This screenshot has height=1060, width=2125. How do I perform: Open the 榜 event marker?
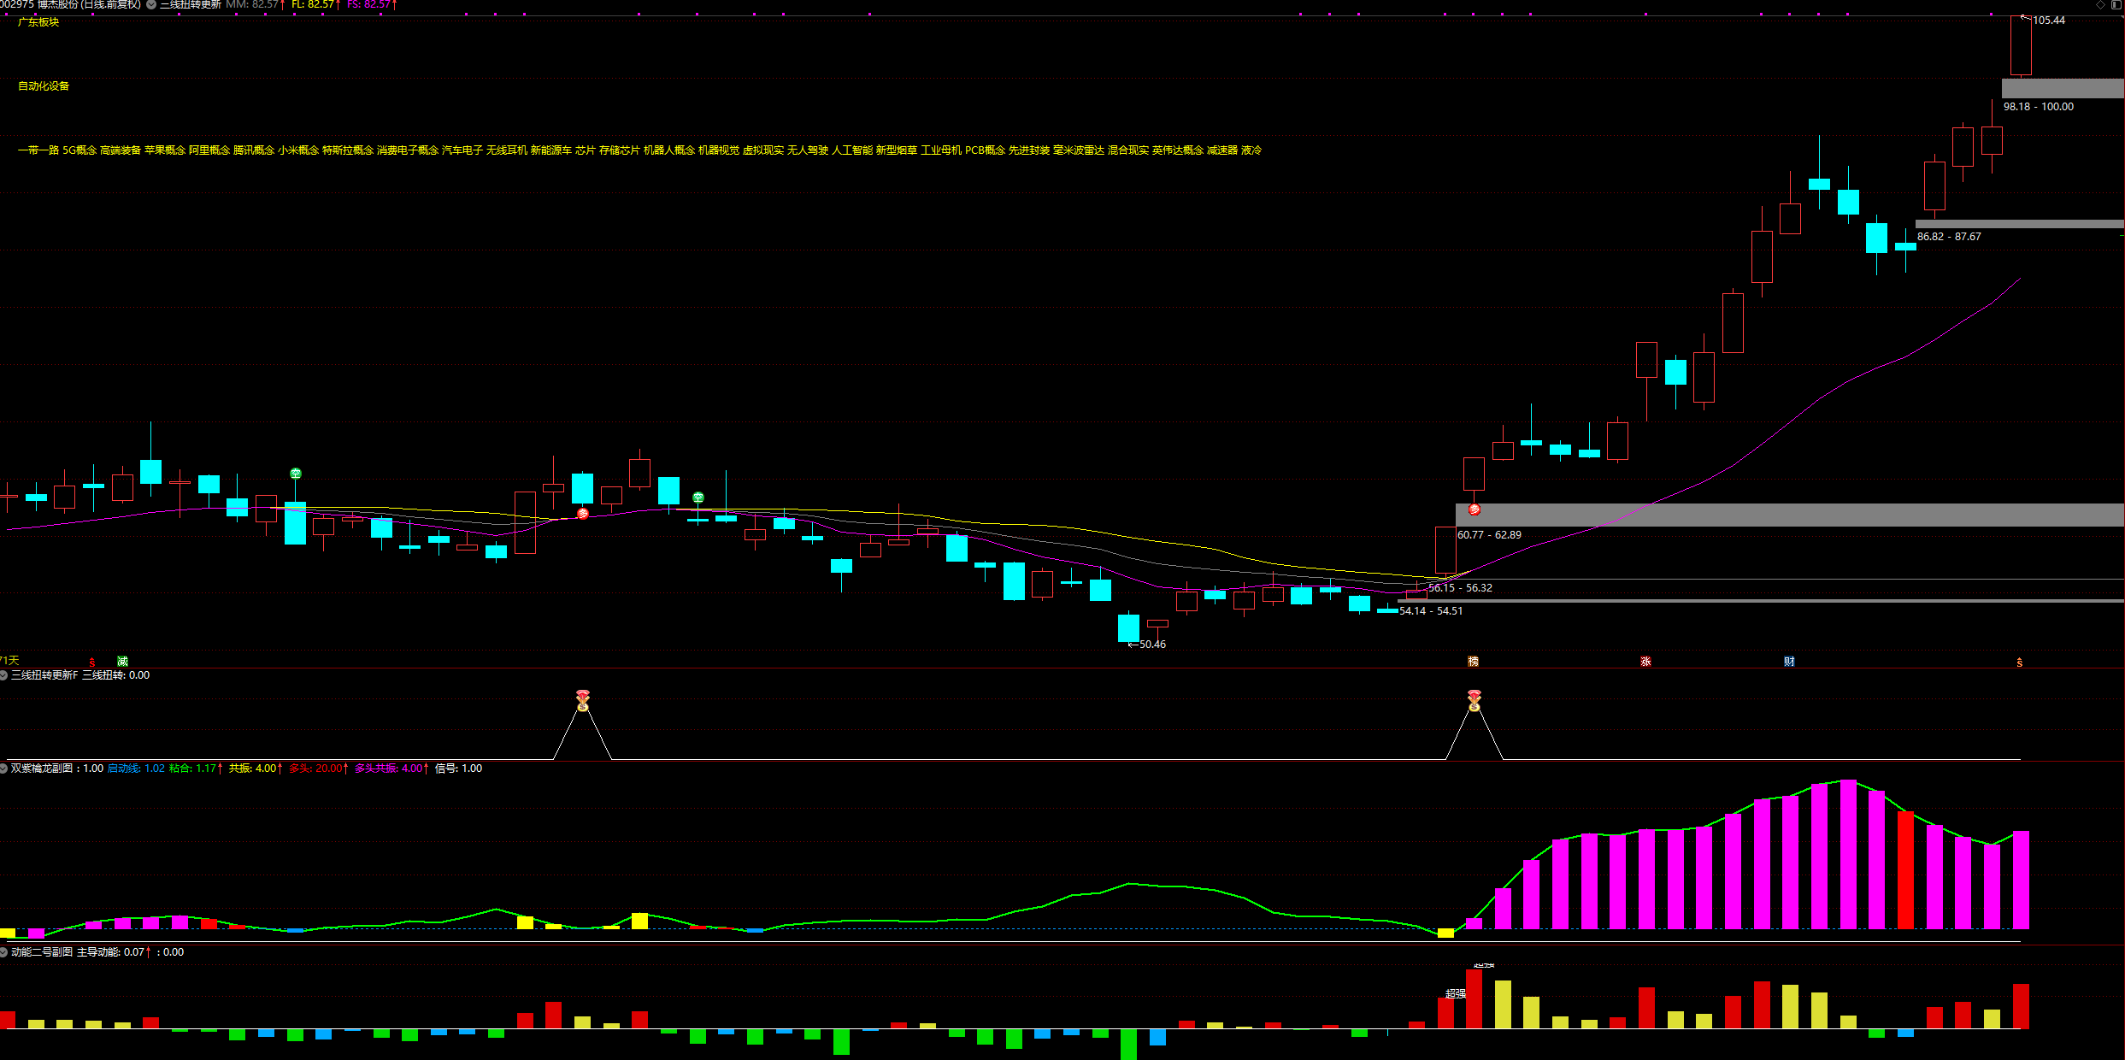(x=1473, y=662)
